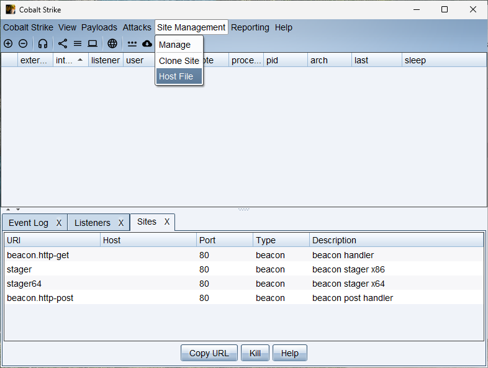Click the credentials (asterisks) toolbar icon
The image size is (488, 368).
[x=132, y=43]
